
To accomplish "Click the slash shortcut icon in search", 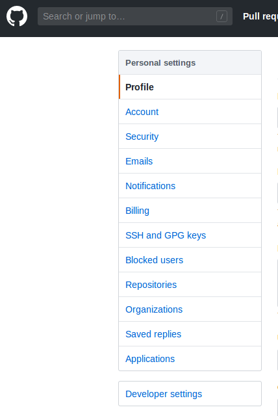I will tap(221, 16).
